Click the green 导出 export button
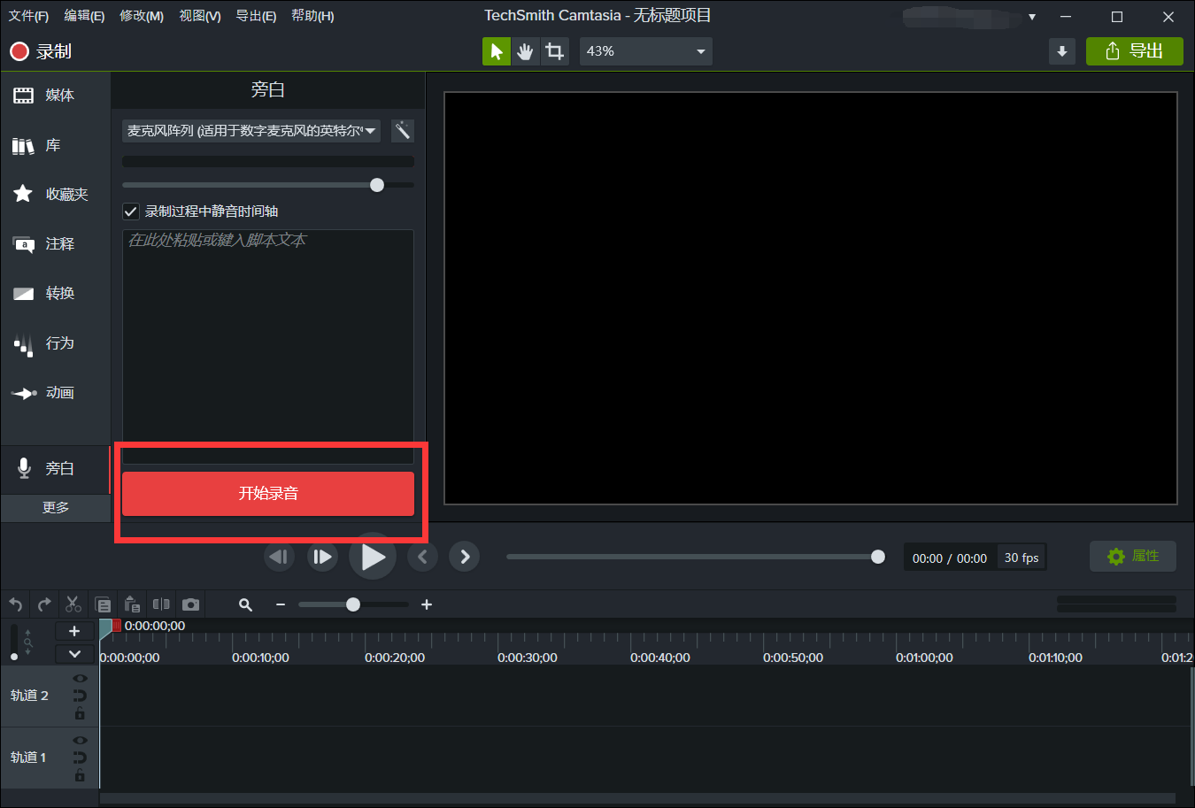 [x=1135, y=51]
